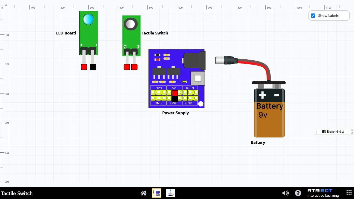Image resolution: width=354 pixels, height=199 pixels.
Task: Select the red 5V pin on power supply
Action: (x=175, y=93)
